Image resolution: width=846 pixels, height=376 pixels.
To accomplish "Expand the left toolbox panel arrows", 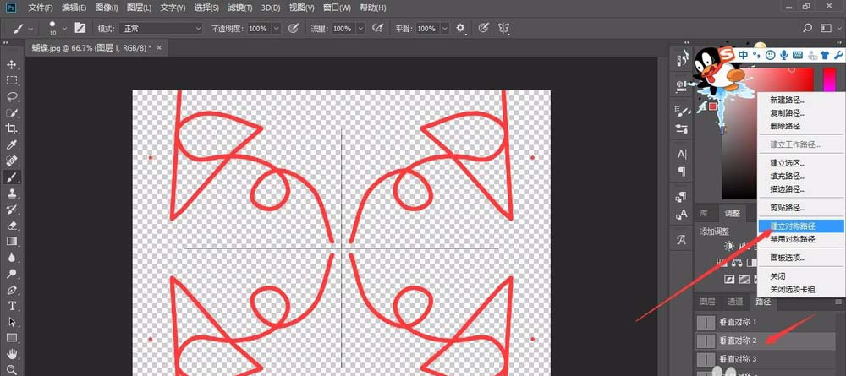I will pos(6,42).
